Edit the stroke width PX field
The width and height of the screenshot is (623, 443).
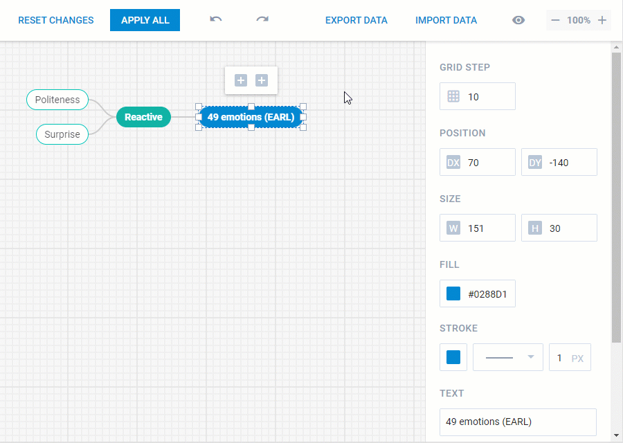pyautogui.click(x=570, y=357)
